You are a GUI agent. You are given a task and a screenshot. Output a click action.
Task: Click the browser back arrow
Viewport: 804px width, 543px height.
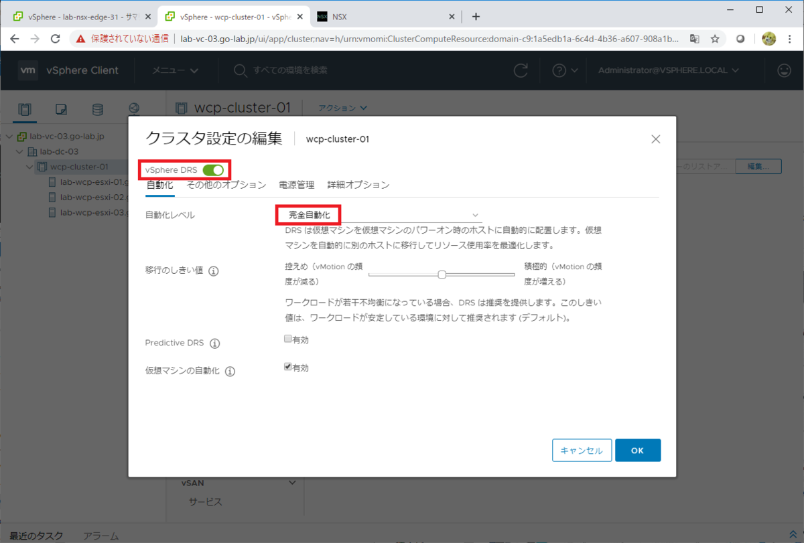(x=15, y=39)
